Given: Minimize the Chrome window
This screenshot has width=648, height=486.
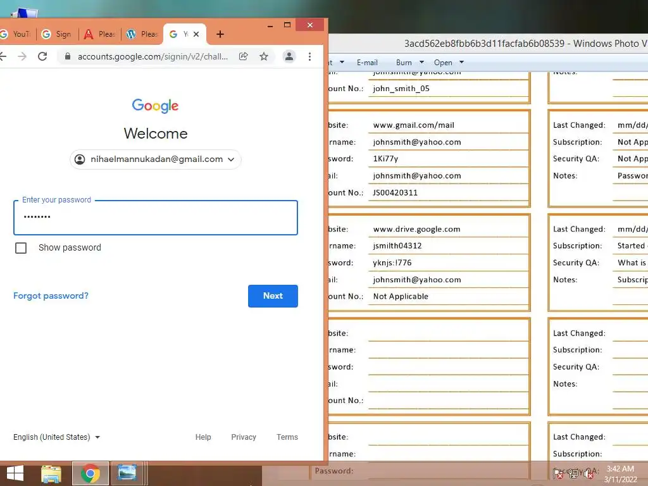Looking at the screenshot, I should tap(270, 25).
